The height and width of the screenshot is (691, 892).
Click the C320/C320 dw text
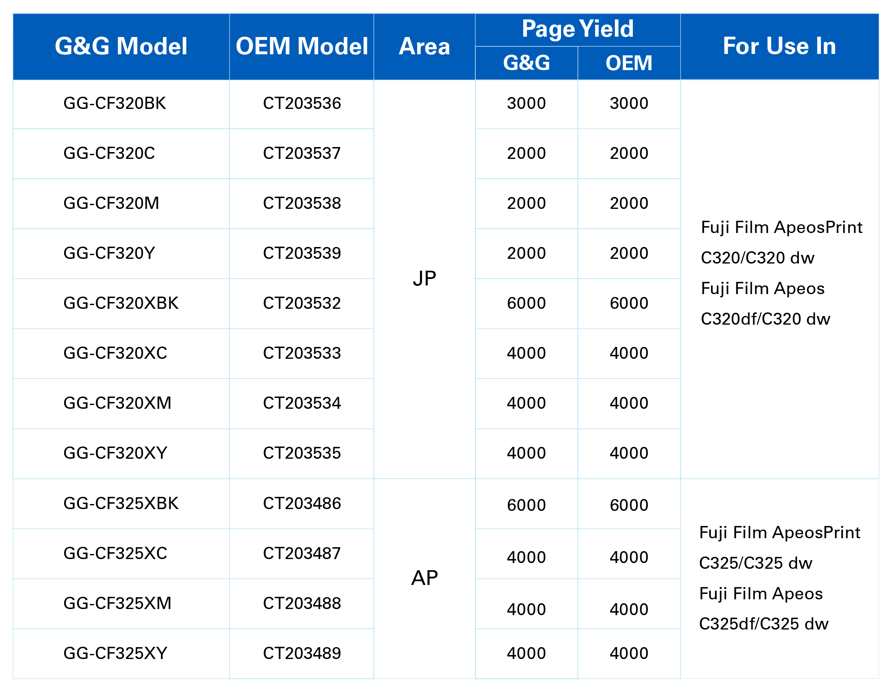(758, 258)
